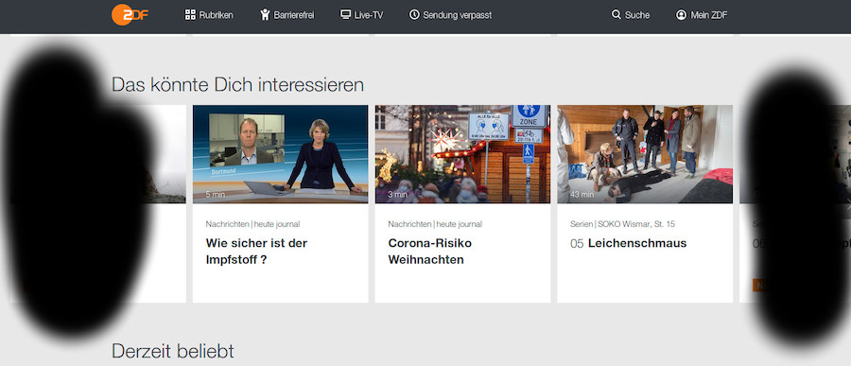Click episode number '05' before Leichenschmaus
851x366 pixels.
(577, 244)
